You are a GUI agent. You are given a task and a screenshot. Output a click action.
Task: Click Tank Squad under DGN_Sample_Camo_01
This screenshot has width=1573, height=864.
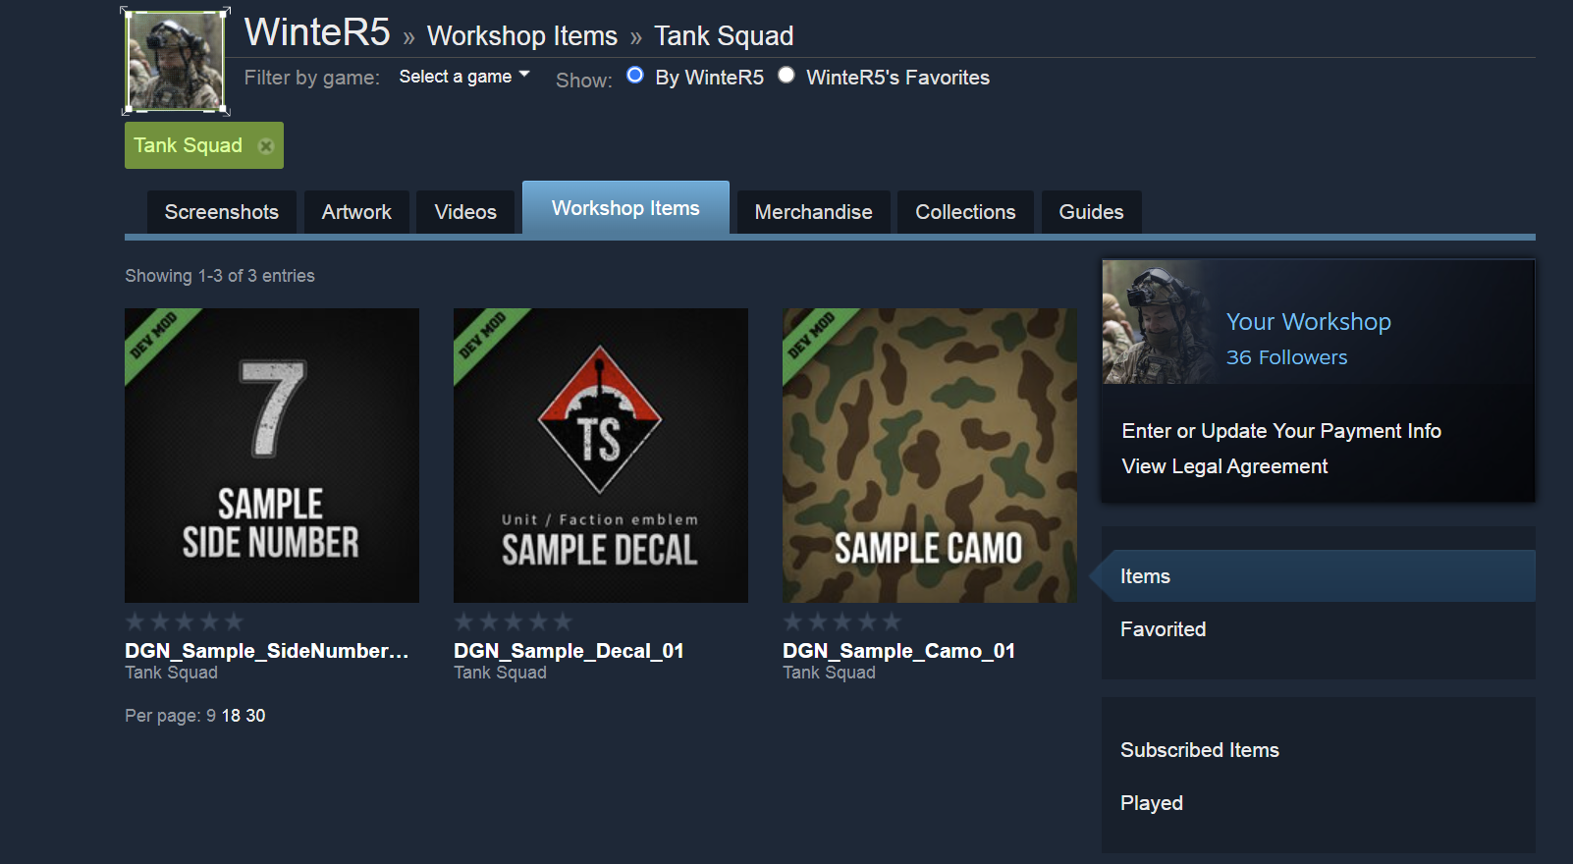[x=829, y=673]
